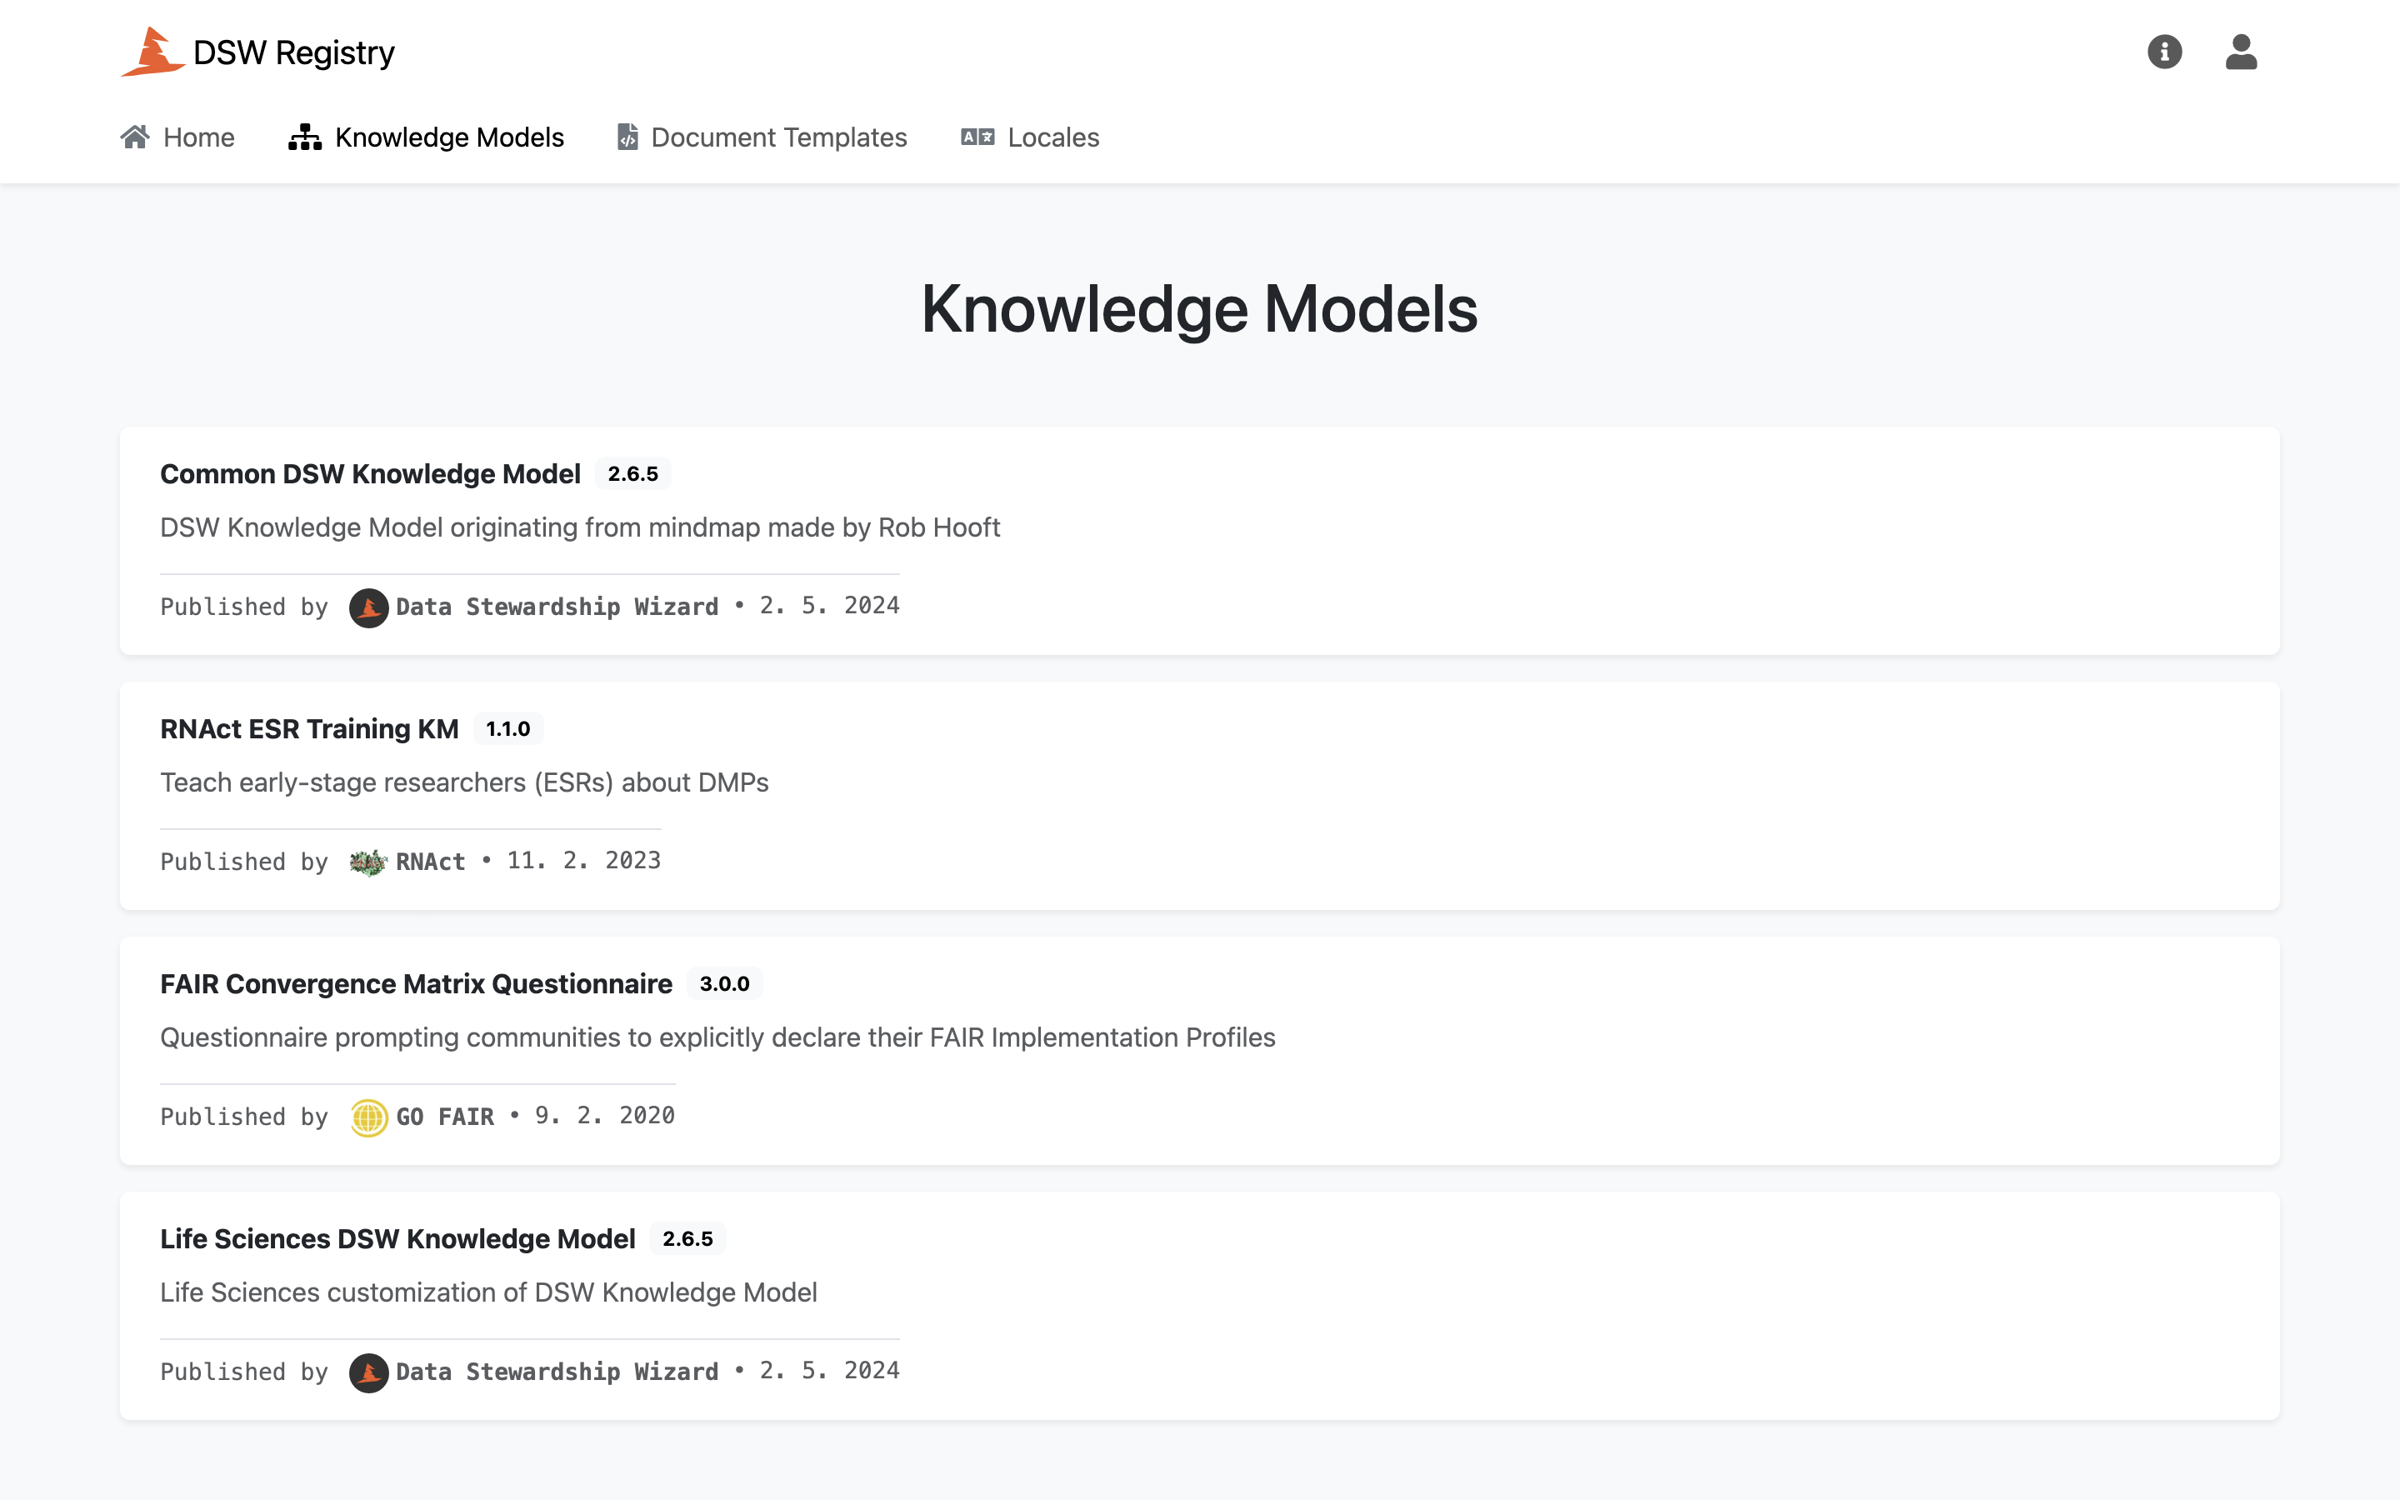Click the date 2. 5. 2024 on Life Sciences card
2400x1500 pixels.
tap(830, 1371)
